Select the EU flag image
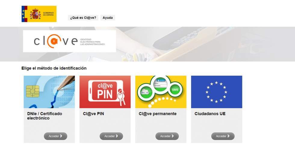295x149 pixels. point(216,92)
